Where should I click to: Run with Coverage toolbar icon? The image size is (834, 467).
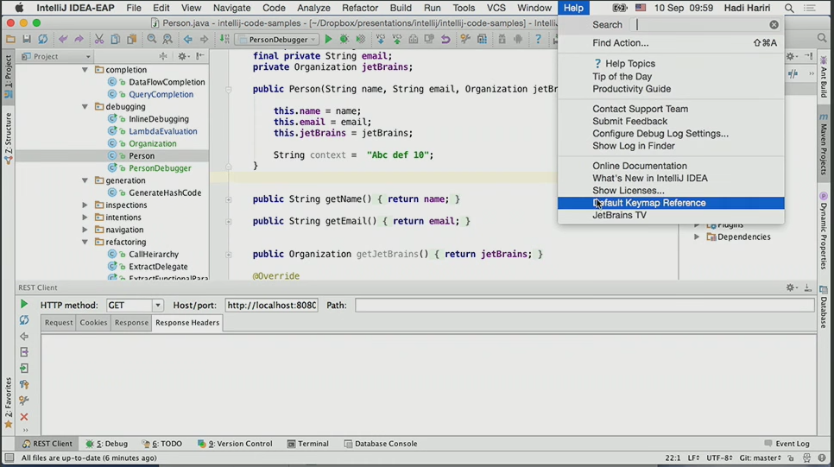tap(361, 40)
